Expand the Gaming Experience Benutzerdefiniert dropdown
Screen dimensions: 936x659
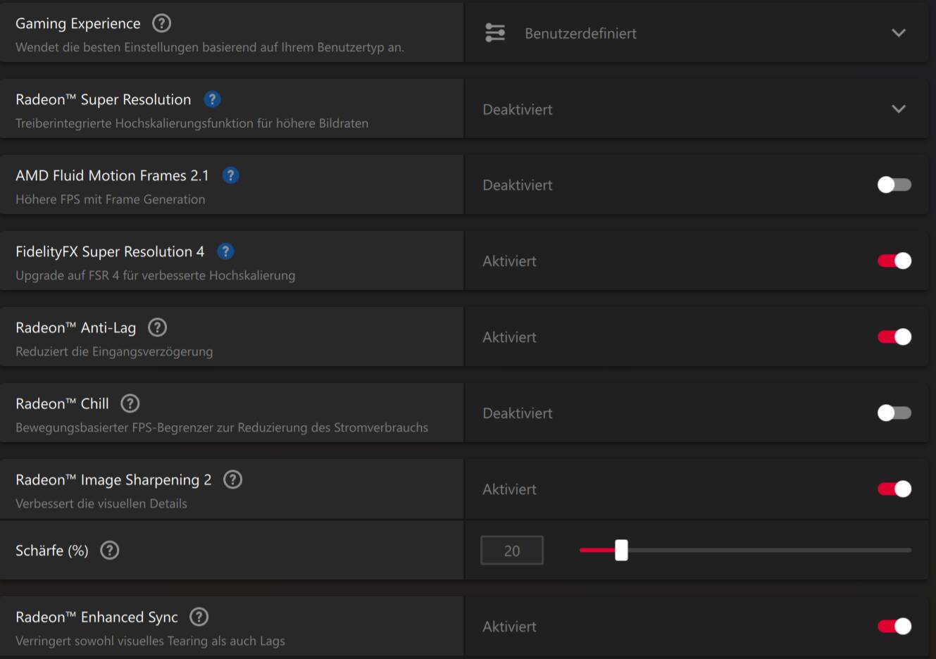point(696,32)
